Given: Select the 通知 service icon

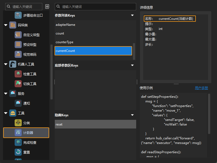Looking at the screenshot, I should pos(18,103).
